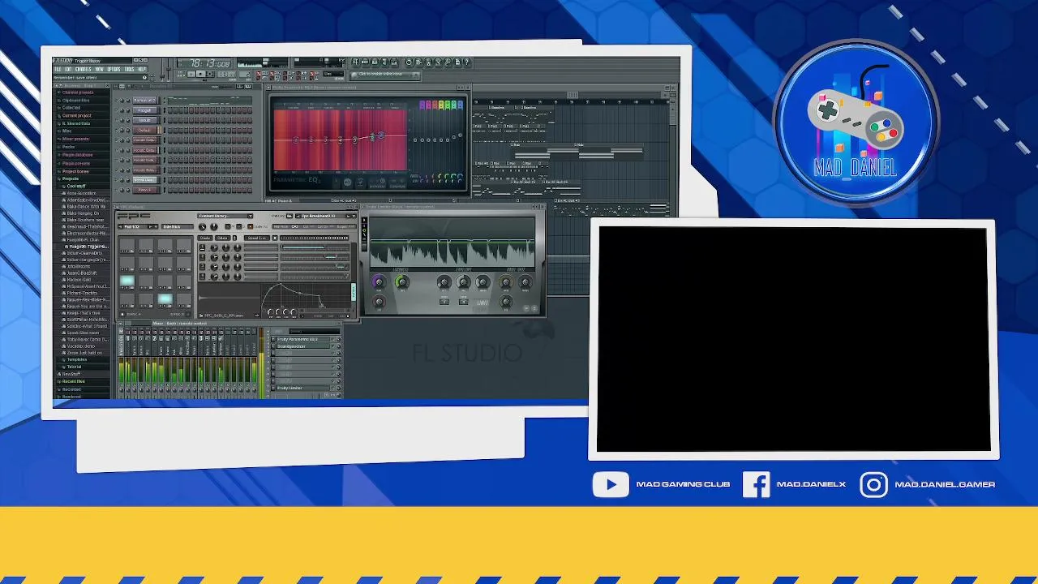Click the transport Record button
Viewport: 1038px width, 584px height.
point(209,74)
